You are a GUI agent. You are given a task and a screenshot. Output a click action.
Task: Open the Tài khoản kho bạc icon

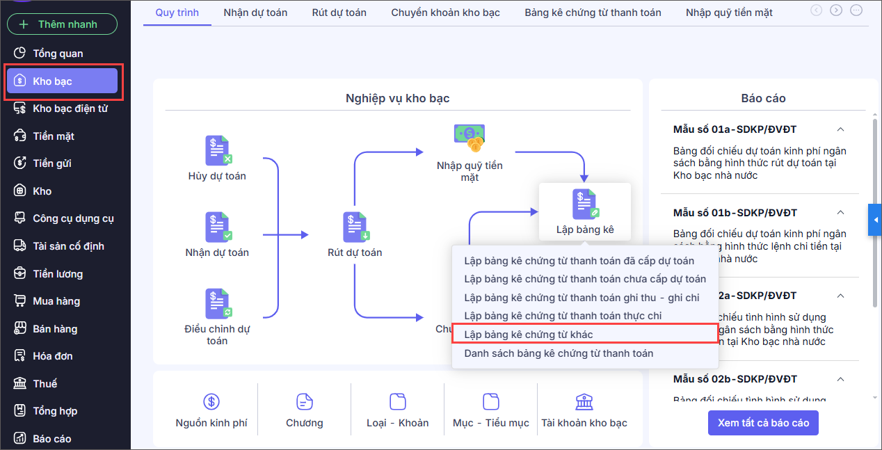584,401
